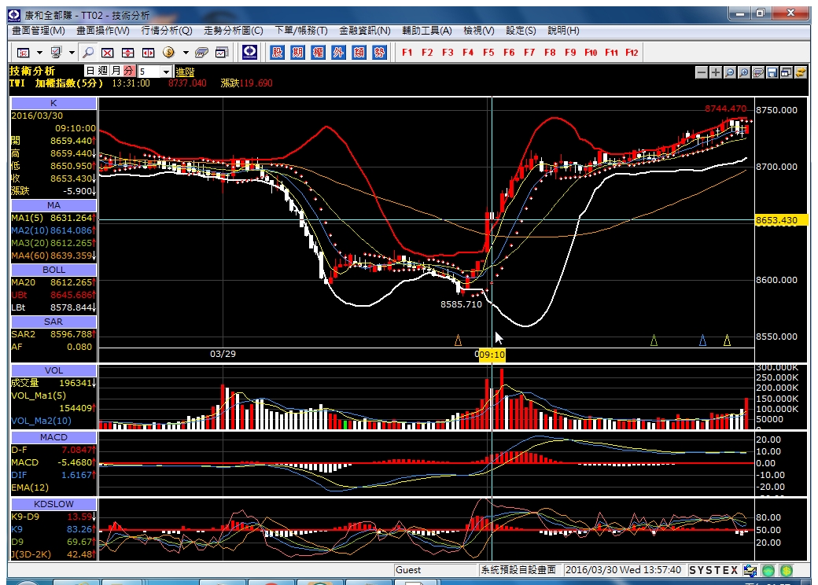Image resolution: width=818 pixels, height=585 pixels.
Task: Click the BOLL indicator panel header
Action: (x=53, y=270)
